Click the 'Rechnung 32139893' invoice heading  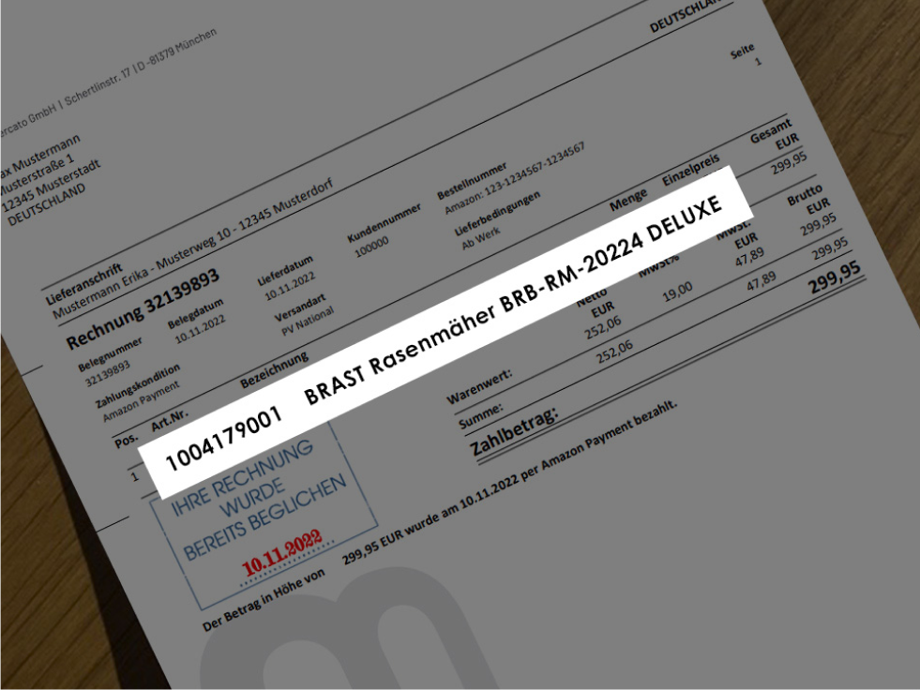(143, 308)
